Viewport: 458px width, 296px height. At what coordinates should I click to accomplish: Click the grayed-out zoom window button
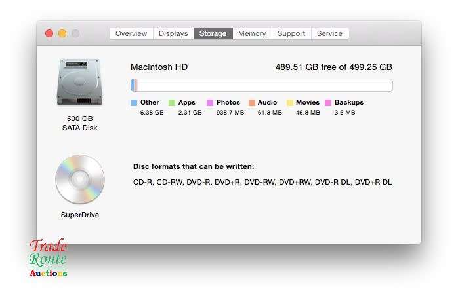pyautogui.click(x=75, y=33)
